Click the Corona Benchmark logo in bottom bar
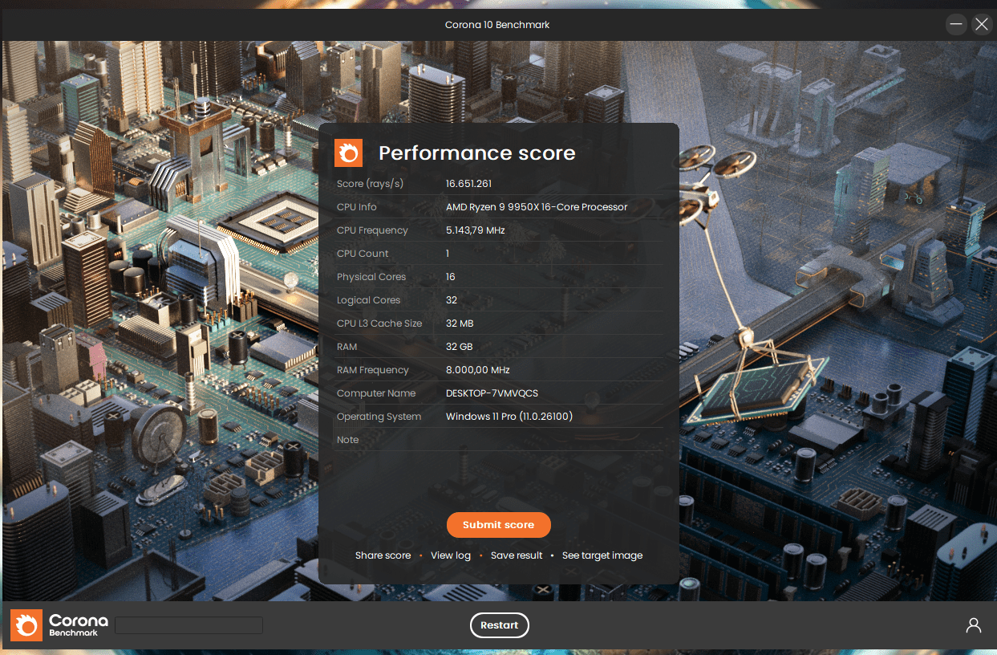Viewport: 997px width, 655px height. pos(59,625)
